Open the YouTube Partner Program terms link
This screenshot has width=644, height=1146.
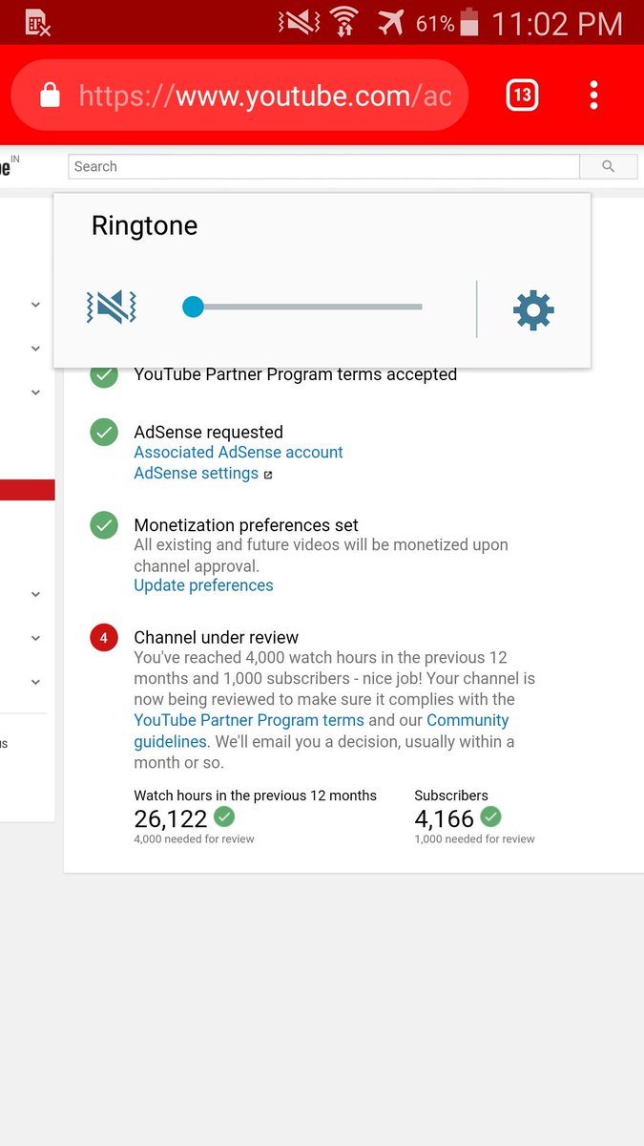249,720
